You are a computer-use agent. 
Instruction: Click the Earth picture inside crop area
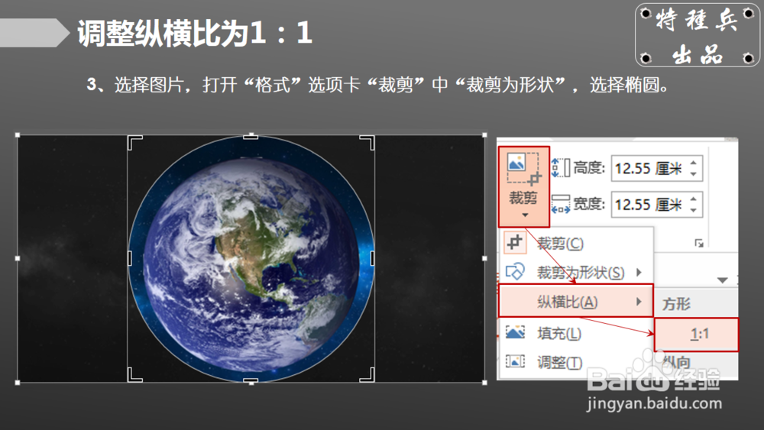pos(251,259)
